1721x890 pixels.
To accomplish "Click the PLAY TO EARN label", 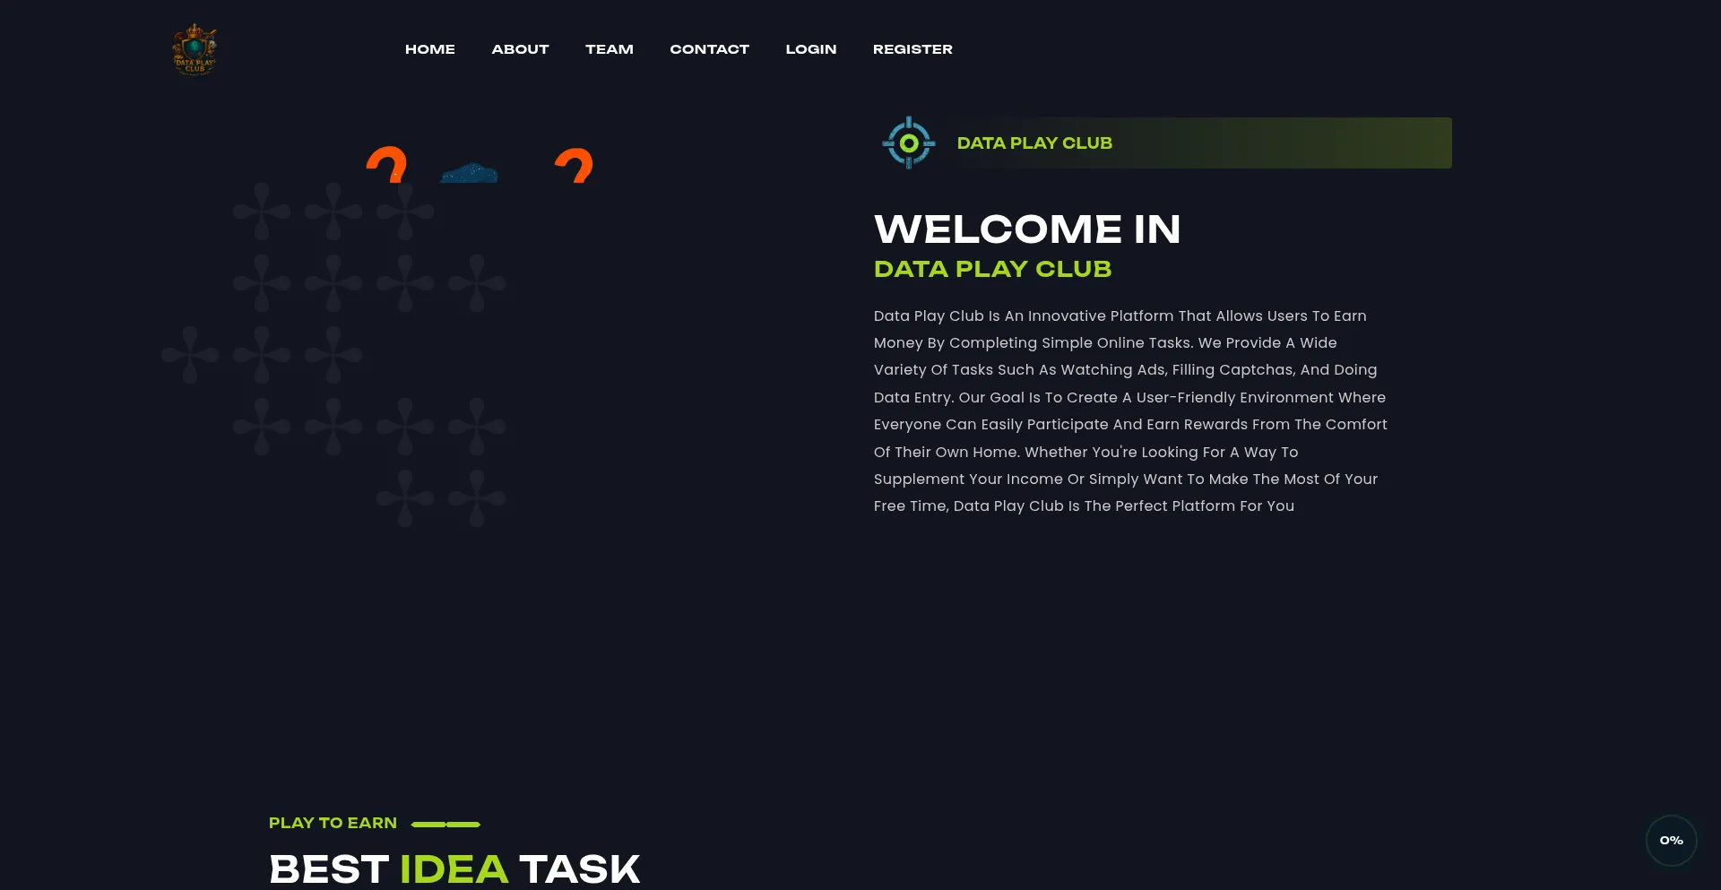I will tap(333, 823).
